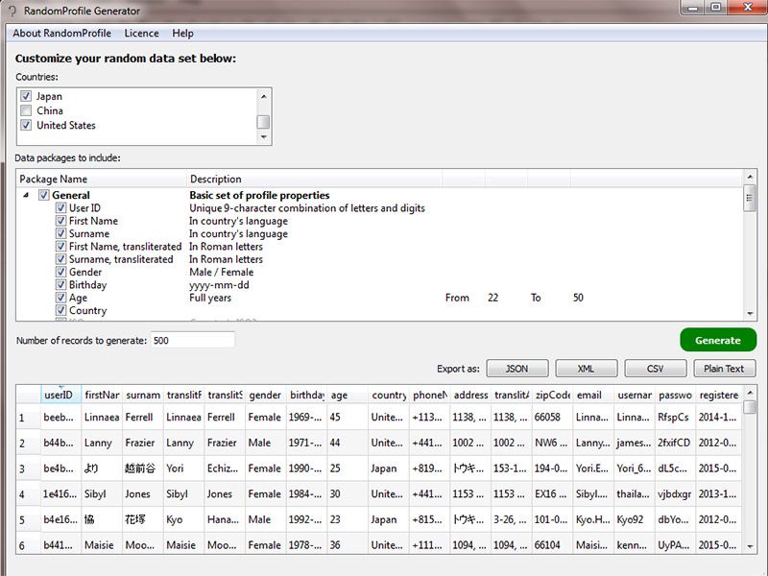Click the RandomProfile app icon in title bar

(x=12, y=12)
